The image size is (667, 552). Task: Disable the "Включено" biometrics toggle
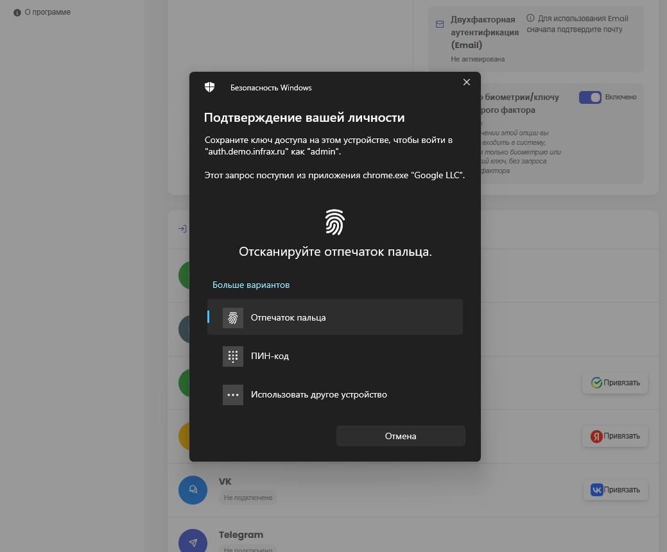[x=590, y=97]
